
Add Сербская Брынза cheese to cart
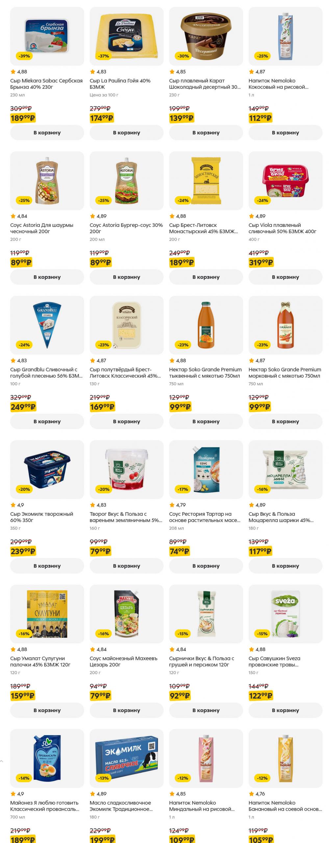(47, 133)
